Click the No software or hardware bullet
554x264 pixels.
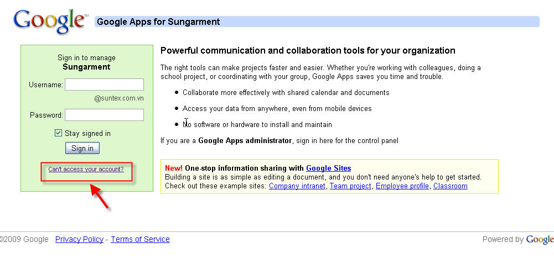(257, 124)
